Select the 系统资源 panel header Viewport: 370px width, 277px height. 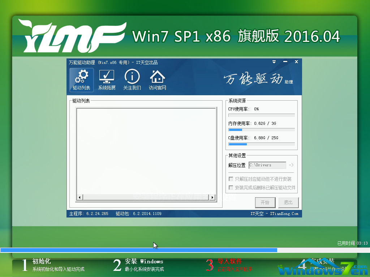pyautogui.click(x=237, y=101)
